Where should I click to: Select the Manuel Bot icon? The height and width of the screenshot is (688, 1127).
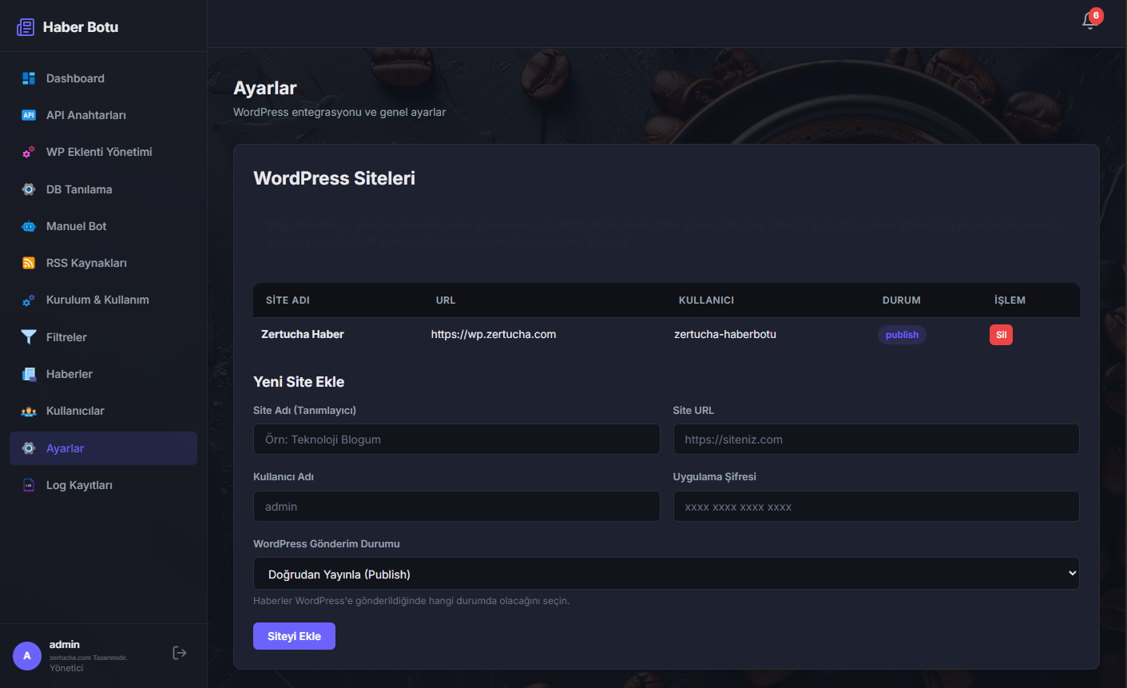pyautogui.click(x=29, y=225)
